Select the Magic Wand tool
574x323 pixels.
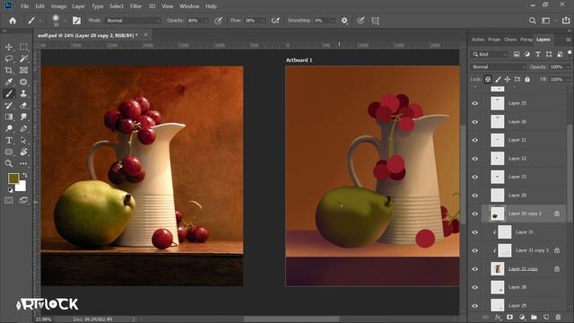tap(23, 58)
